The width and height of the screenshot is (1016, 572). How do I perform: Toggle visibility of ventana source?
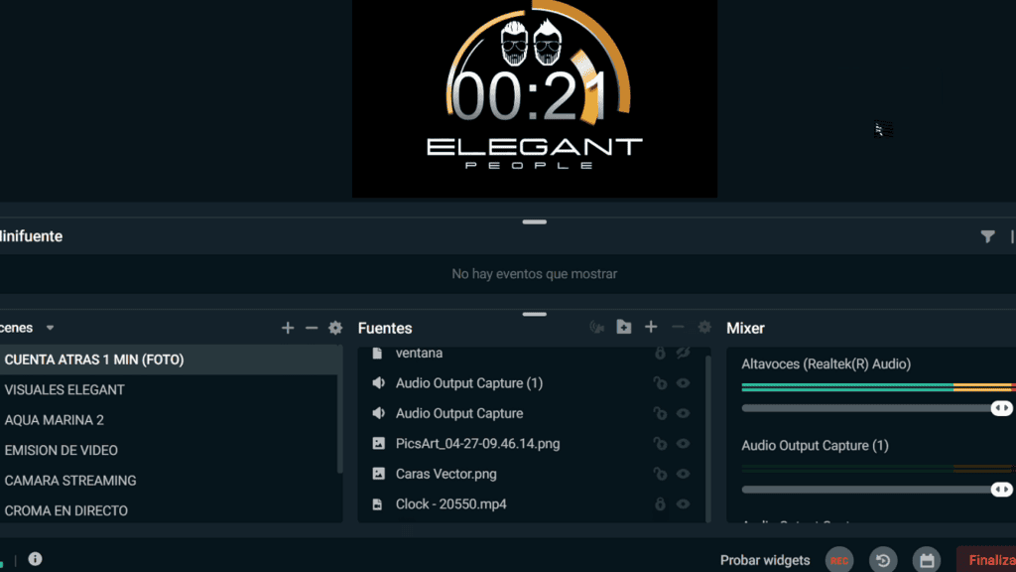tap(683, 353)
